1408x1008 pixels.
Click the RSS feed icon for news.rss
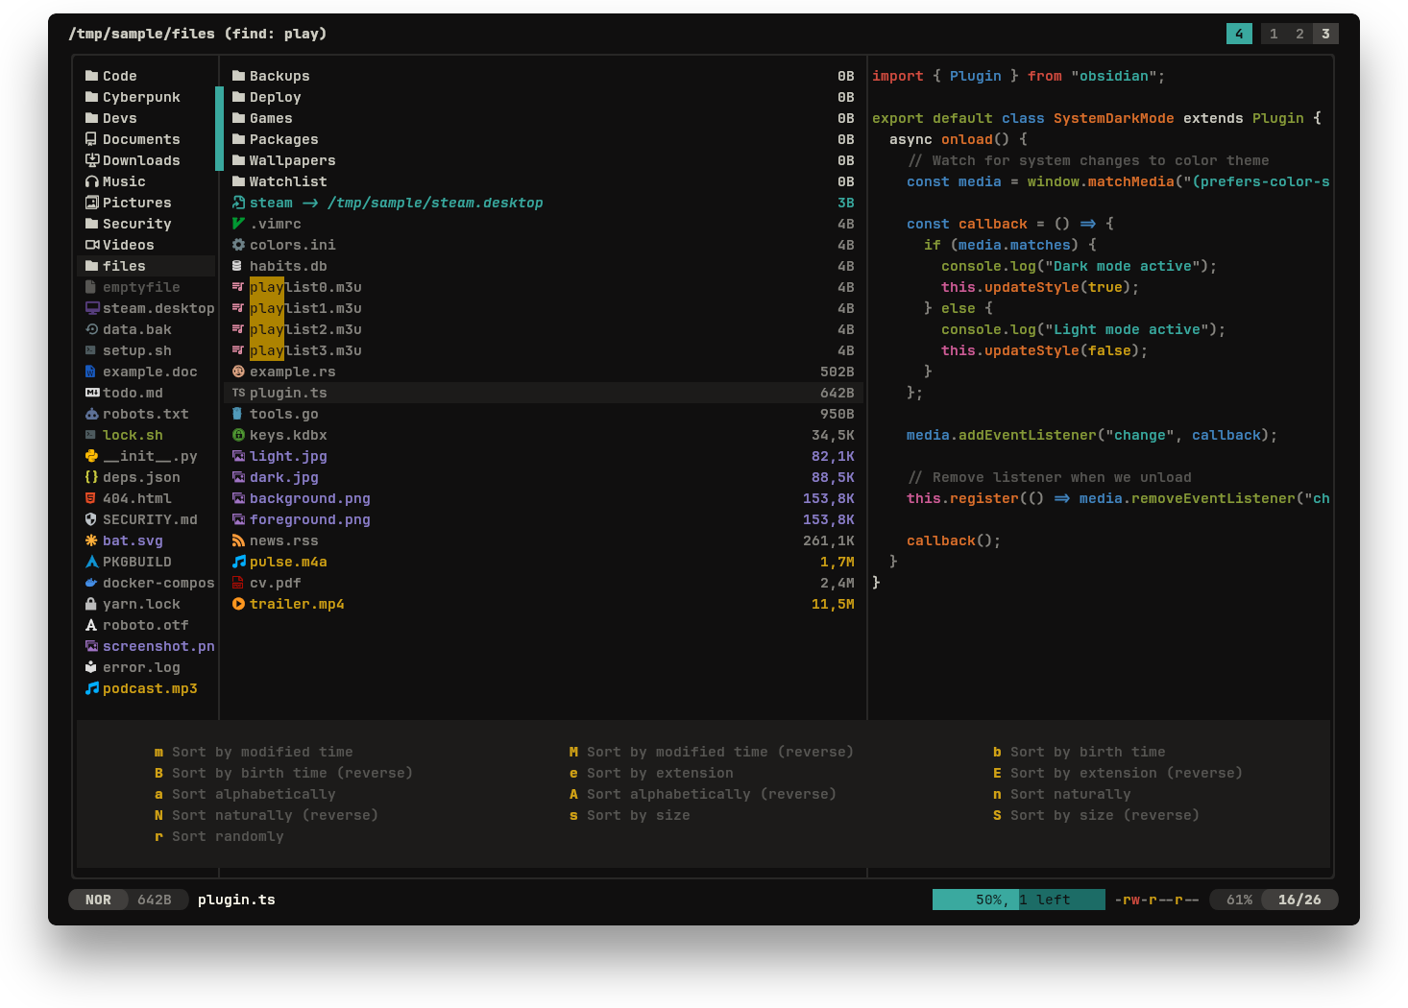(238, 540)
